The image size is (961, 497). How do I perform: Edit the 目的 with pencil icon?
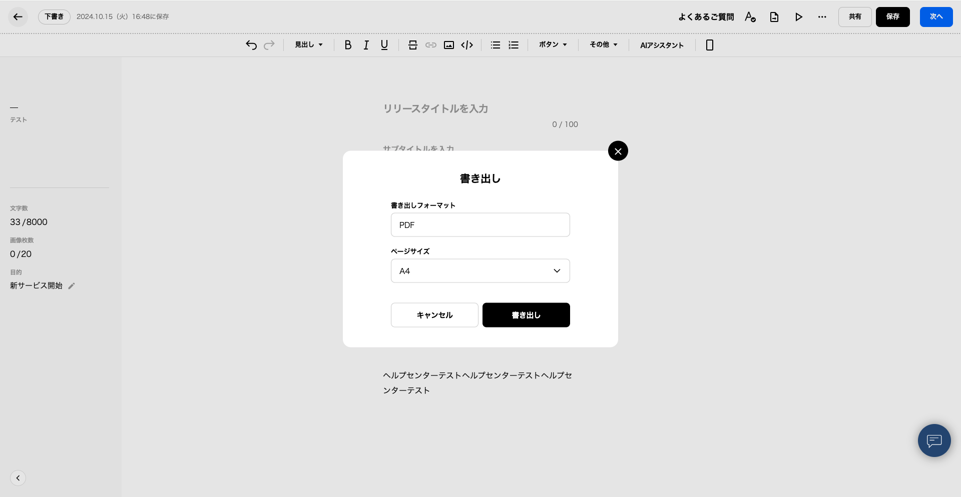[x=72, y=286]
